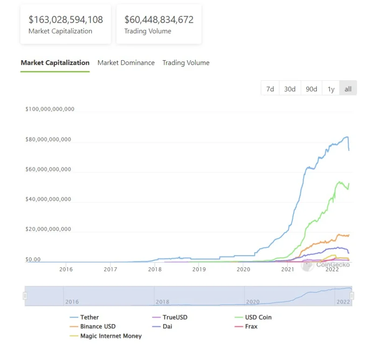Click the left handle of range navigator
The height and width of the screenshot is (354, 373).
(25, 296)
